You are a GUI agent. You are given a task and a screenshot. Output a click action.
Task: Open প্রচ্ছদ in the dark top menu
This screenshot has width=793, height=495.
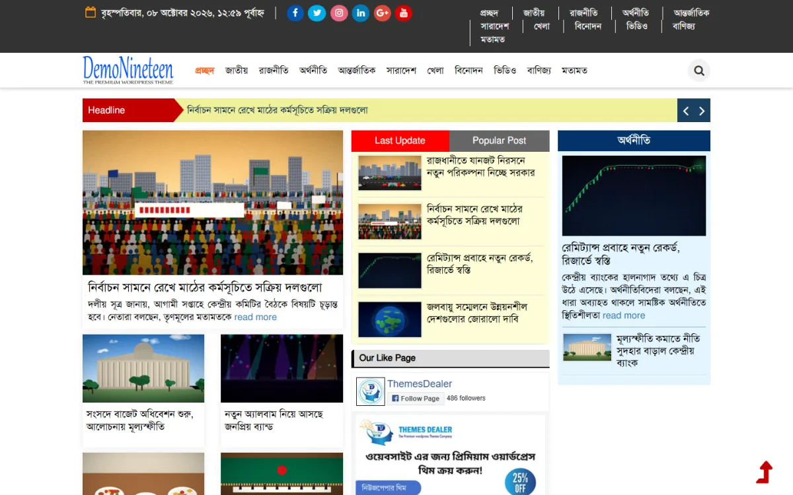(x=489, y=13)
